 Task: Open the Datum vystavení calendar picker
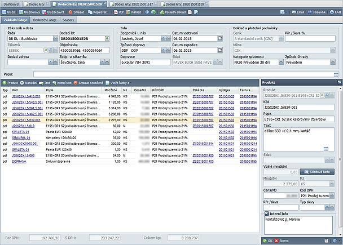coord(220,38)
